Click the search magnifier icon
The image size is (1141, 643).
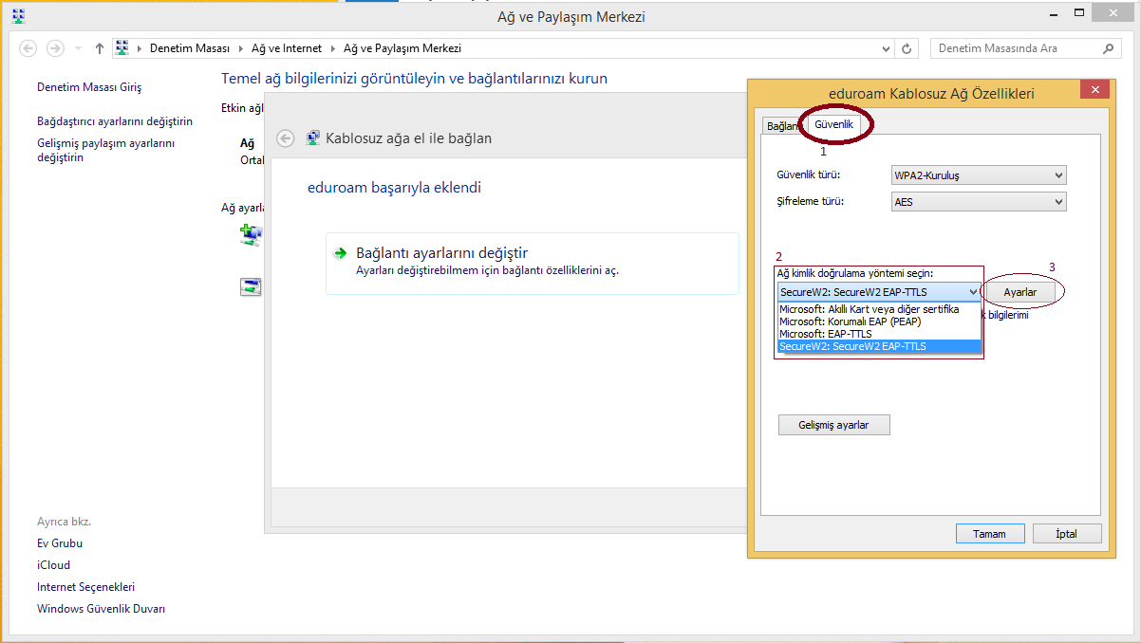coord(1107,48)
